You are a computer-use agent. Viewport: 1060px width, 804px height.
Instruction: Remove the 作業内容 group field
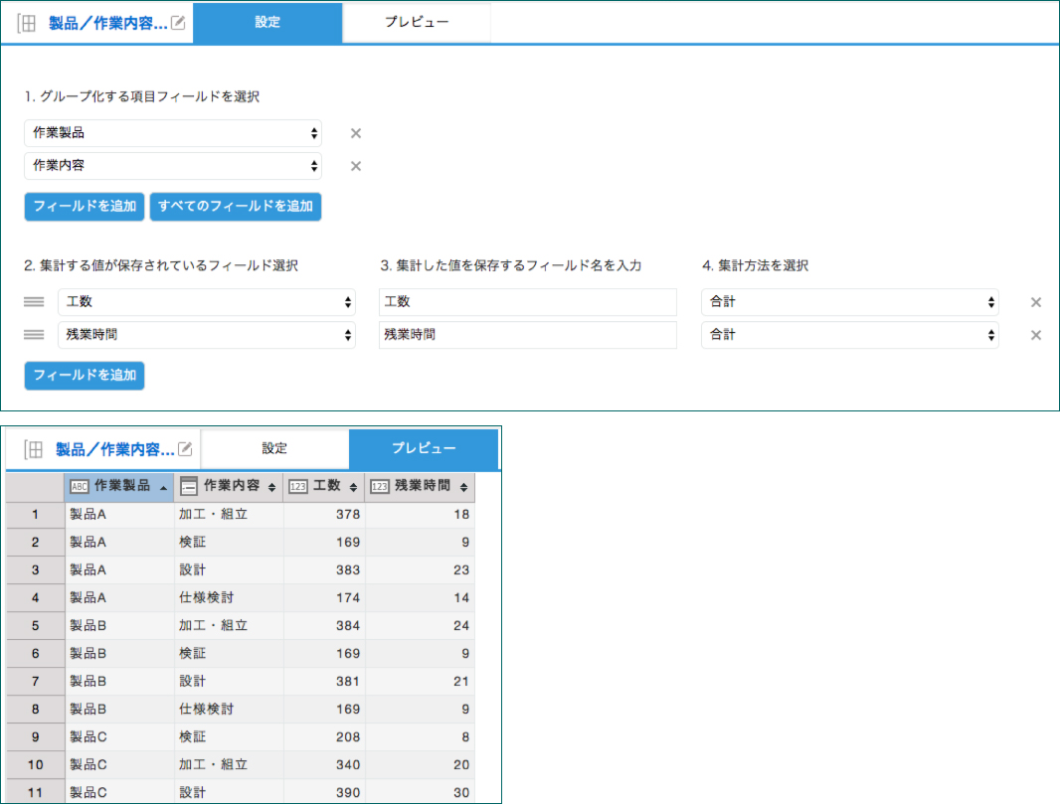click(x=356, y=166)
